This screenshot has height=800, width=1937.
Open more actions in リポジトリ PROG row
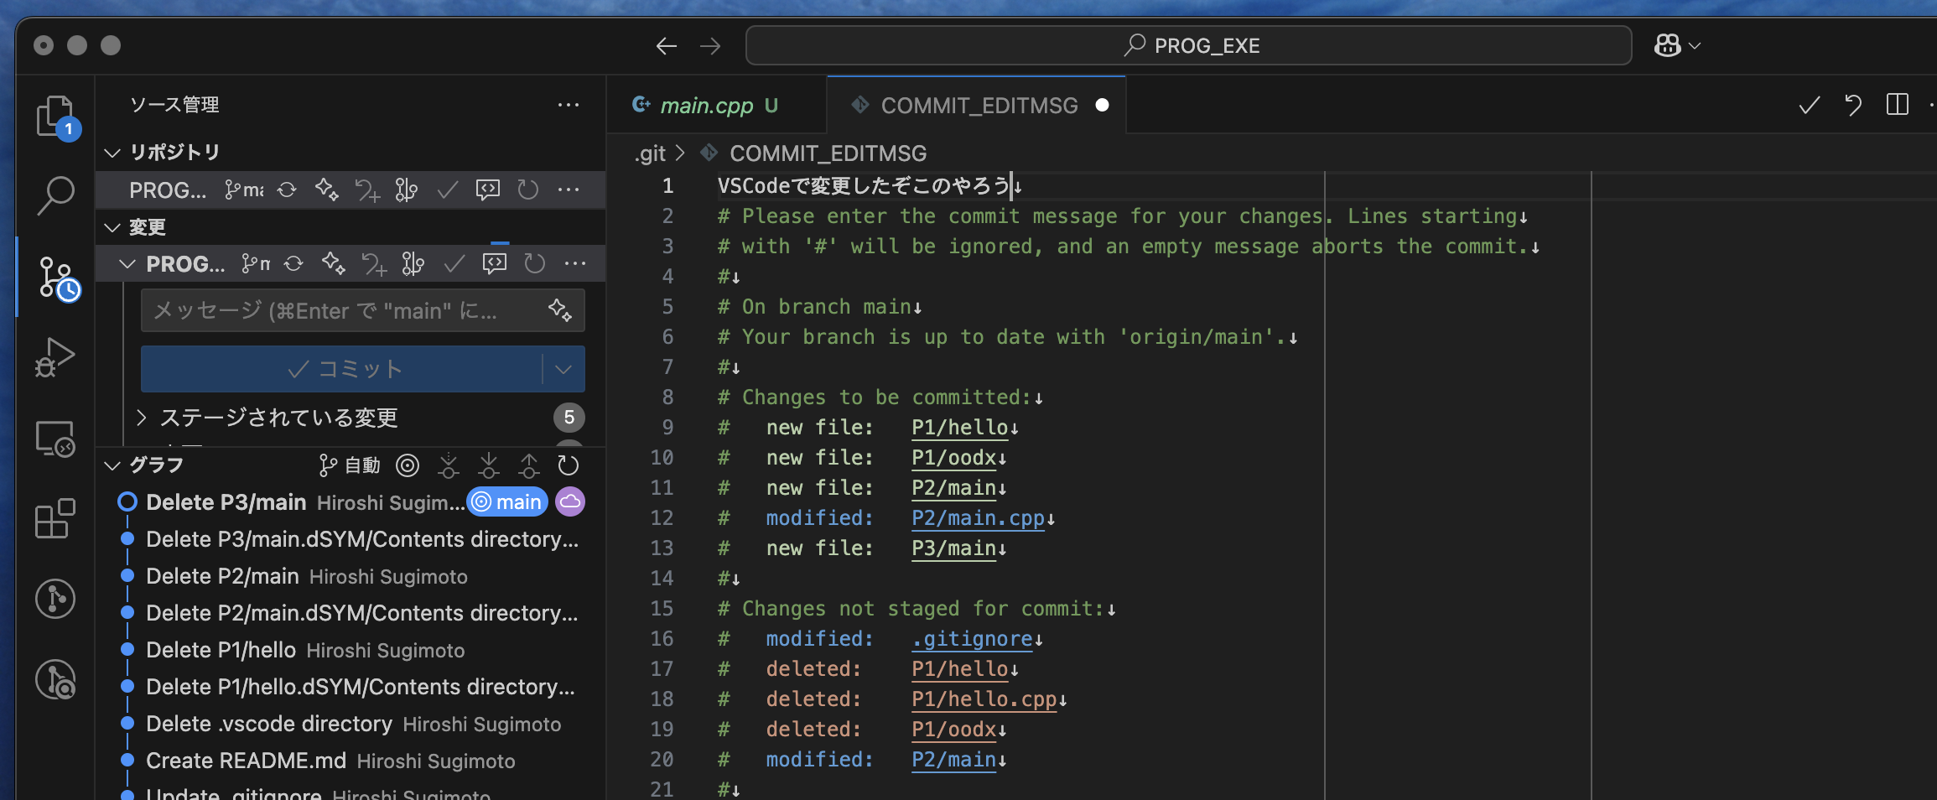tap(569, 190)
